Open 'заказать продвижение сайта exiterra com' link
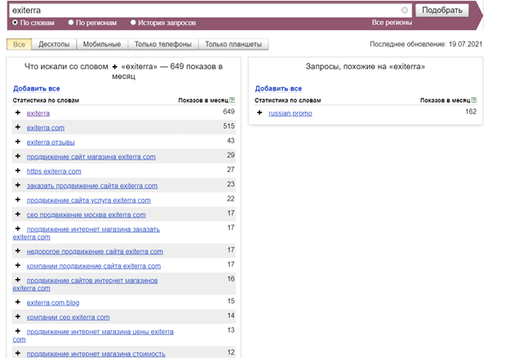Image resolution: width=509 pixels, height=358 pixels. click(92, 186)
